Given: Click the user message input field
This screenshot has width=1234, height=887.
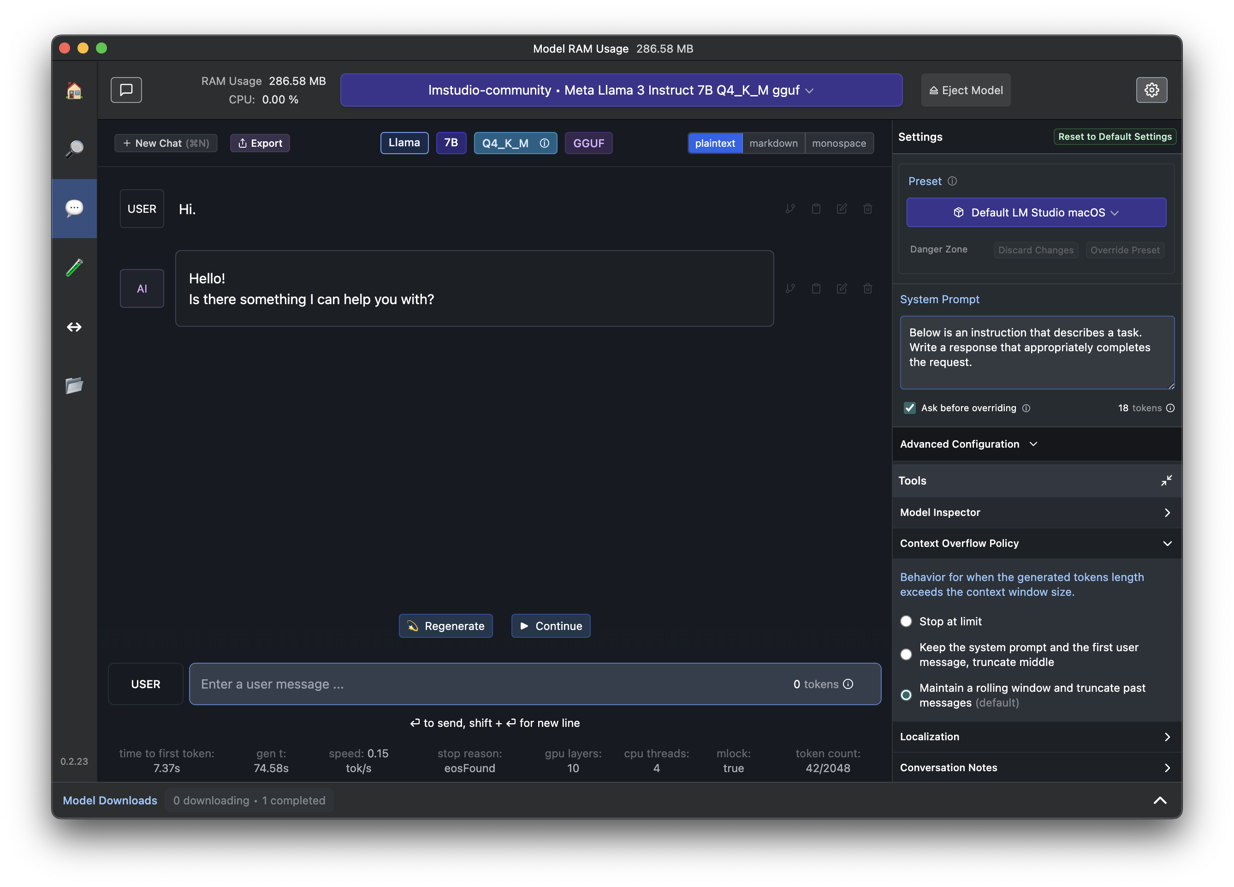Looking at the screenshot, I should (490, 684).
